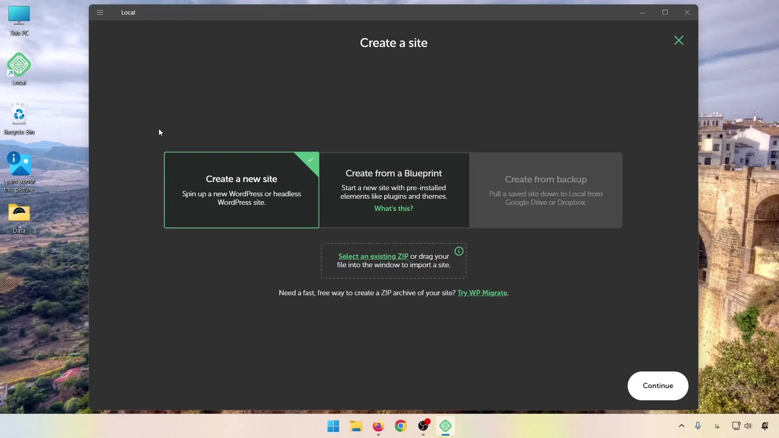Click the selected checkmark on new site card
The image size is (779, 438).
[x=310, y=160]
